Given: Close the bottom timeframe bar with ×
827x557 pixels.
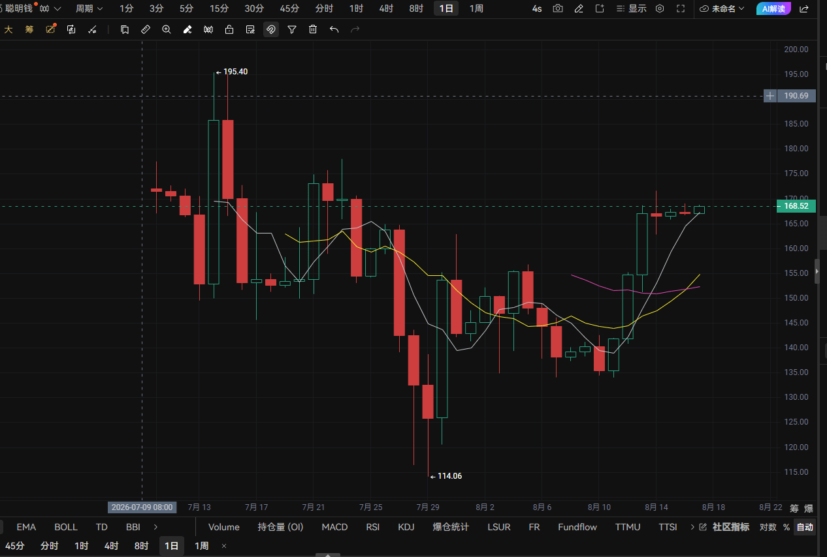Looking at the screenshot, I should (224, 546).
